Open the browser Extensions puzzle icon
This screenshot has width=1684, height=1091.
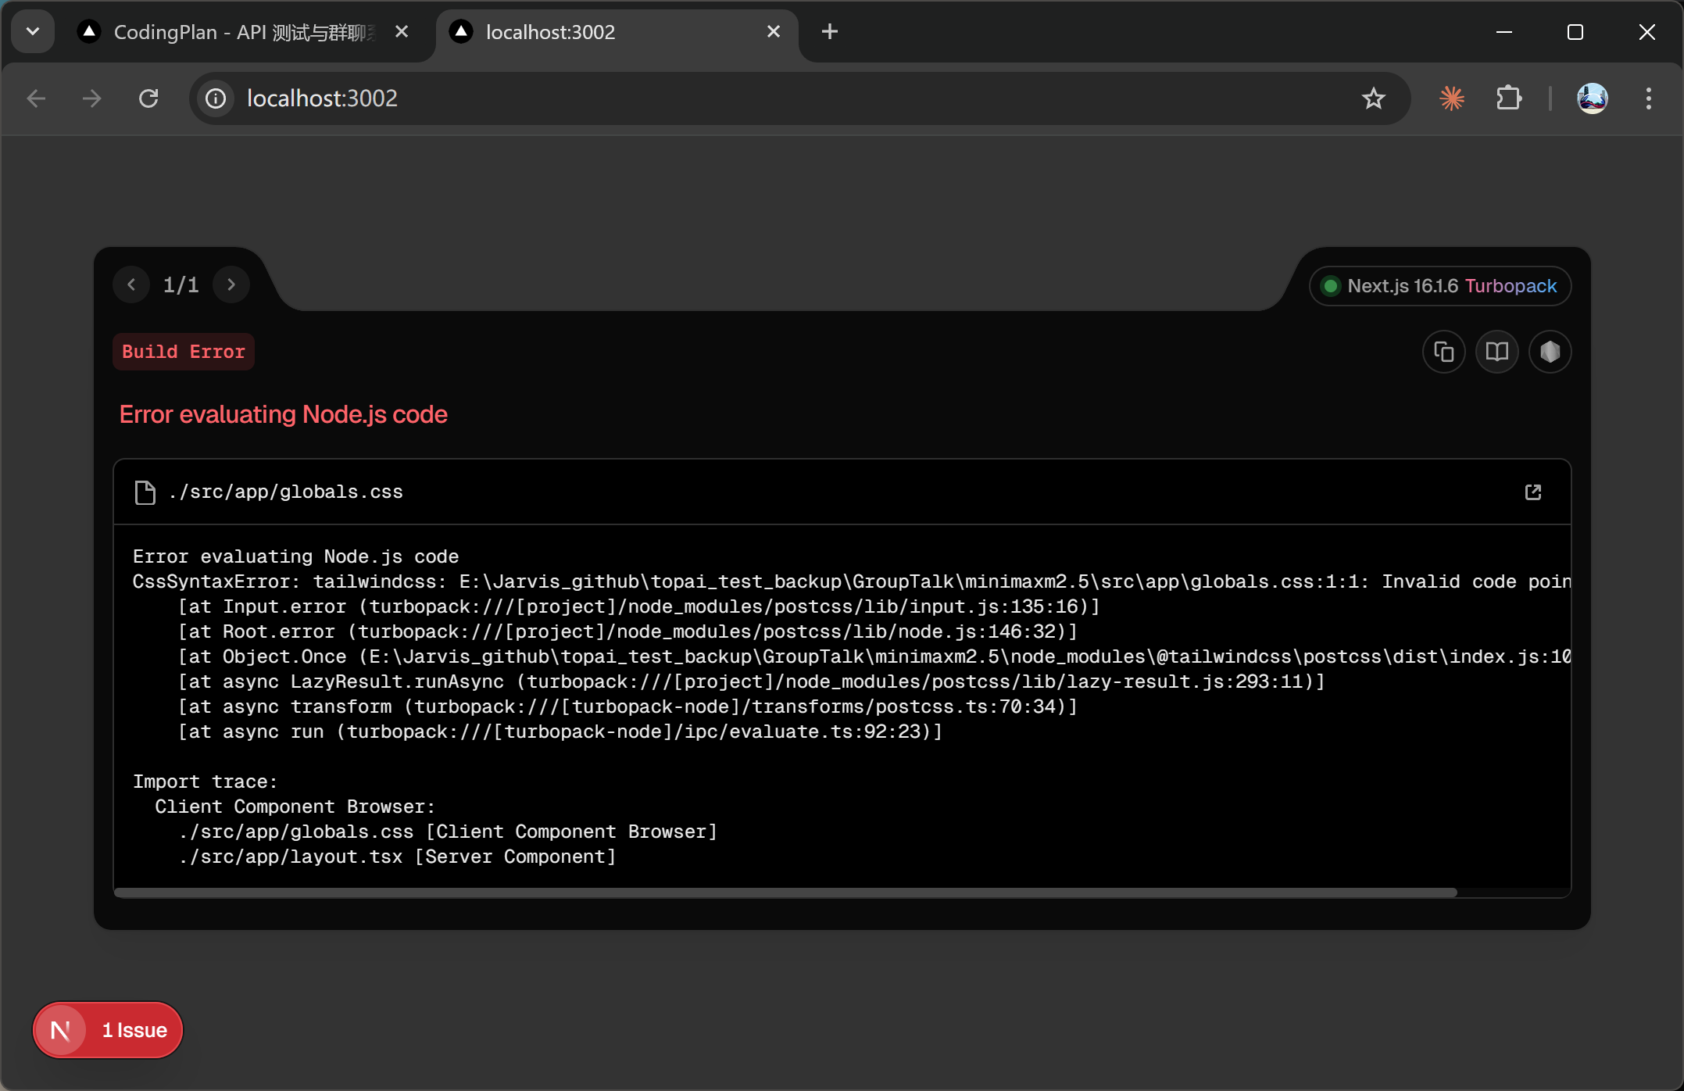tap(1508, 98)
